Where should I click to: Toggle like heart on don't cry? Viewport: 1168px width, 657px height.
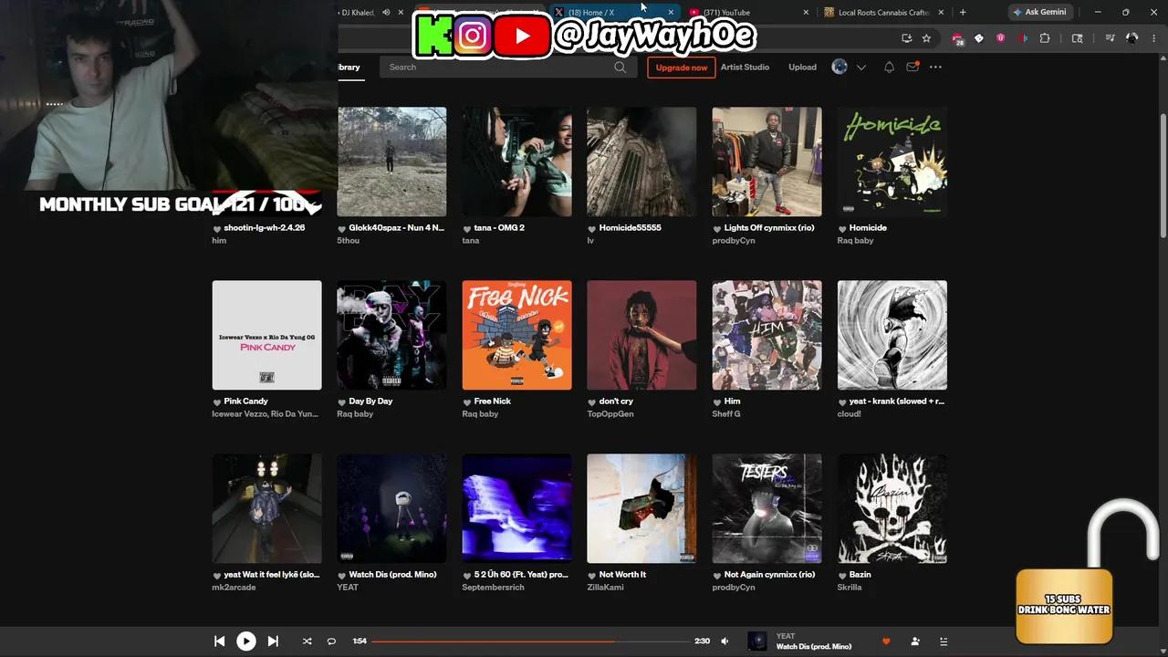click(592, 401)
